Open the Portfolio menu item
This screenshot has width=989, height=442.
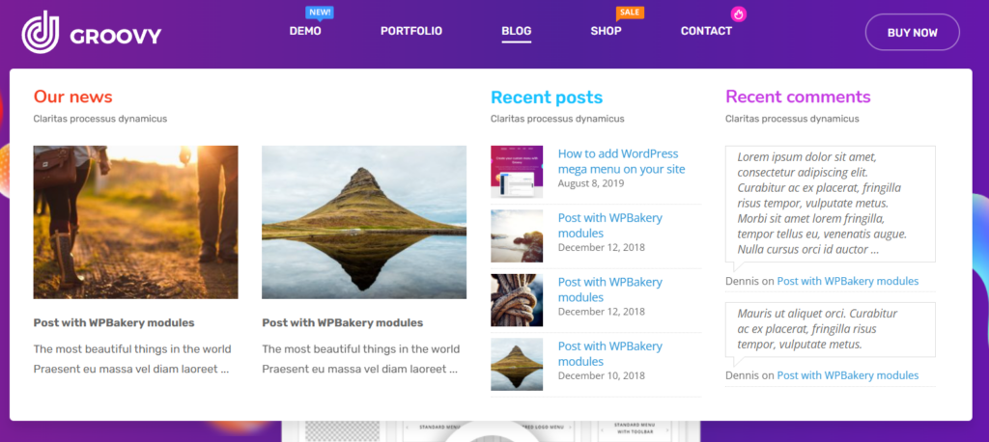pyautogui.click(x=411, y=32)
